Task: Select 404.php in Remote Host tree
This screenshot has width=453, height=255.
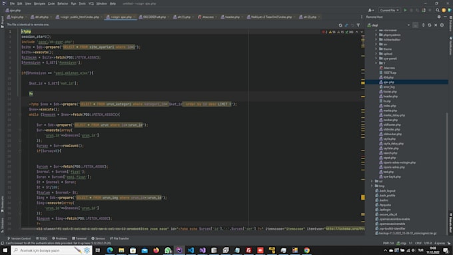Action: pos(388,77)
